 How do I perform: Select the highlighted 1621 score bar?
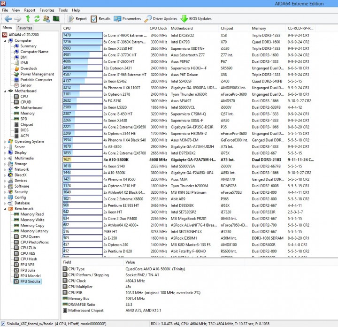pyautogui.click(x=83, y=160)
